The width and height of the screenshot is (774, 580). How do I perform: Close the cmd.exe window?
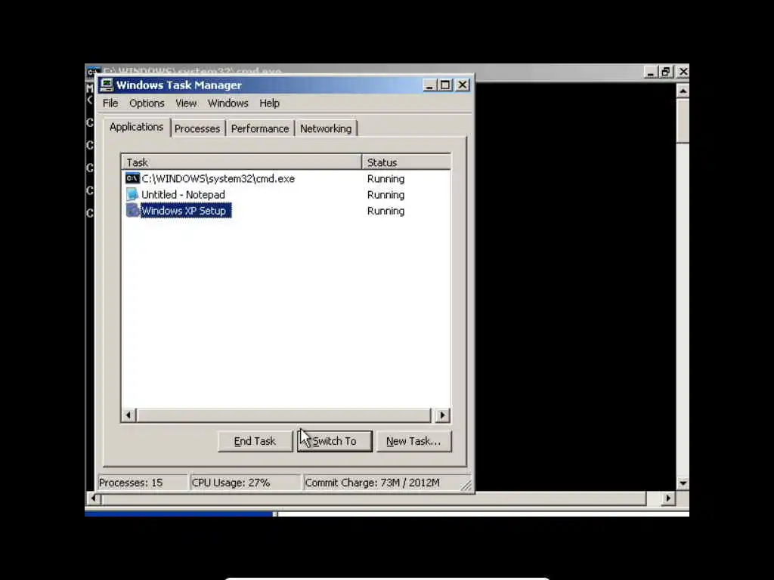[683, 72]
